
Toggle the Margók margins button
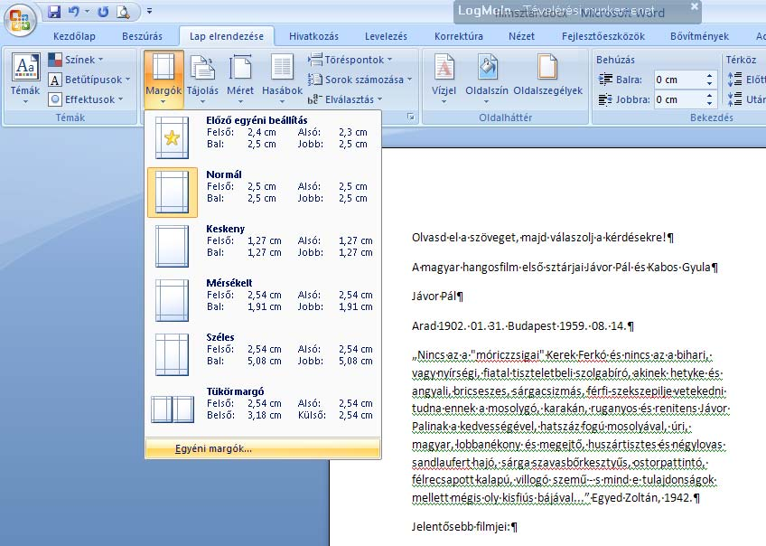pos(163,79)
